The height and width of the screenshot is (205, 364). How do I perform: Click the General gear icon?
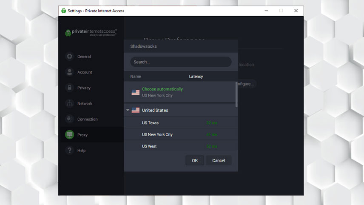point(69,56)
